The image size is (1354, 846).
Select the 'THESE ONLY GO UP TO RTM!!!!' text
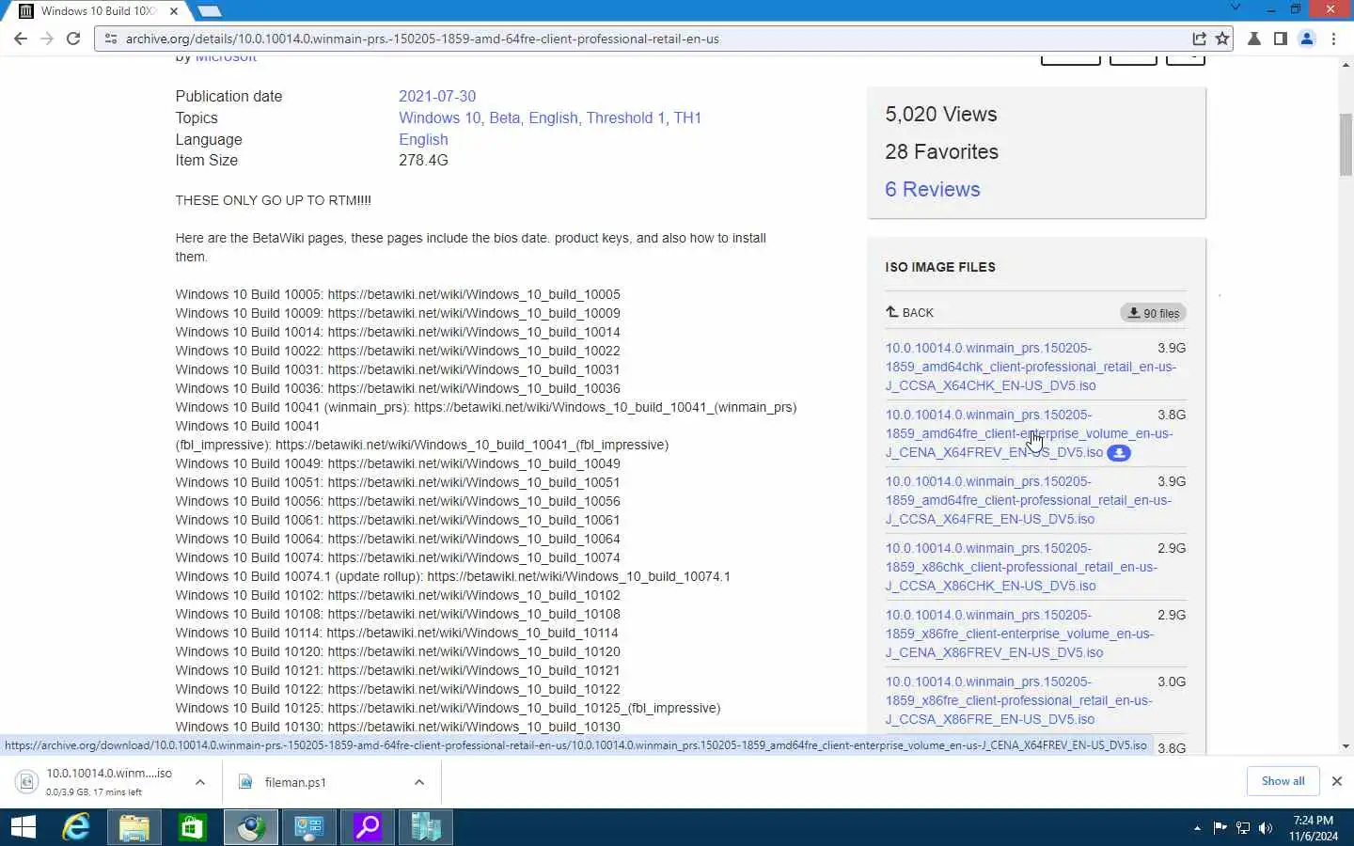point(273,200)
